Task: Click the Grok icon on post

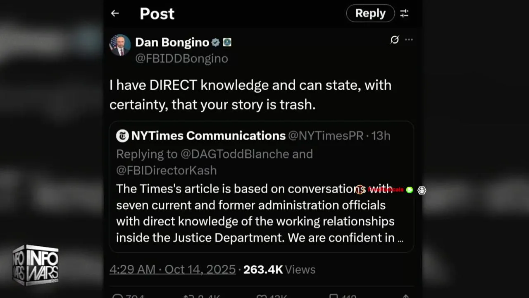Action: pos(395,40)
